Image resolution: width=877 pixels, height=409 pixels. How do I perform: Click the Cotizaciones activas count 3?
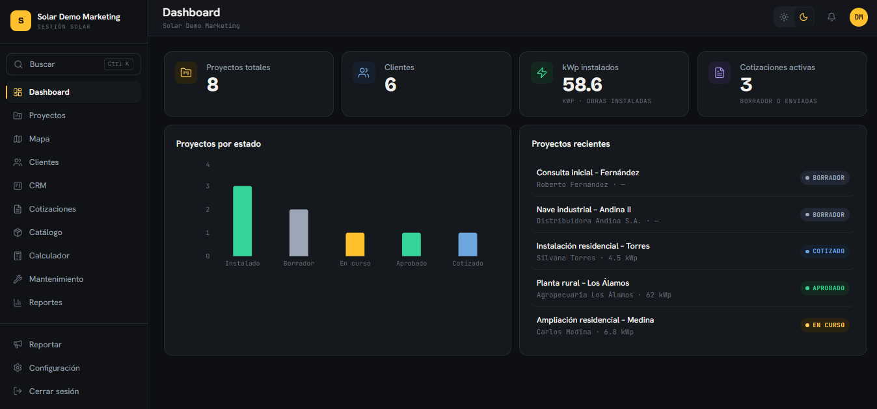point(746,85)
